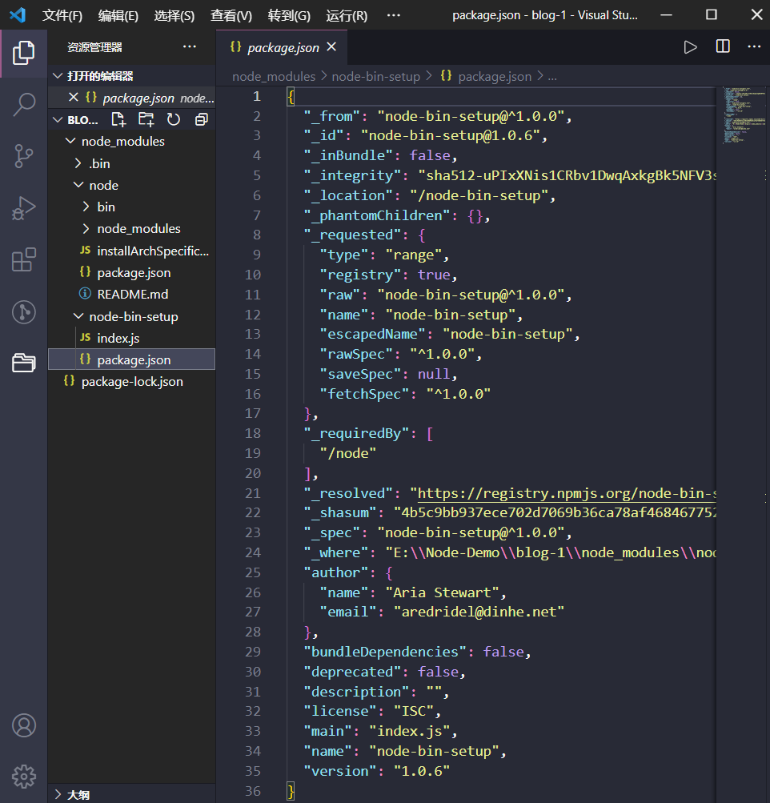
Task: Open the Extensions view
Action: pos(24,260)
